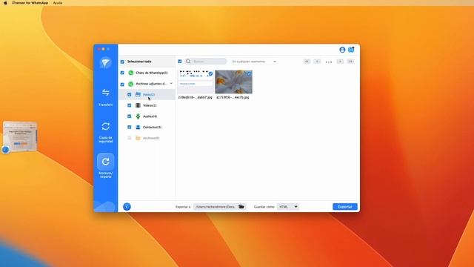Jump to the first page

[307, 62]
